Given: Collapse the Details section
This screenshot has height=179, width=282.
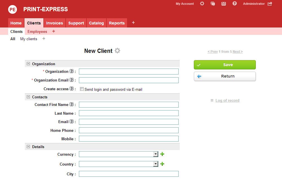Looking at the screenshot, I should point(28,146).
